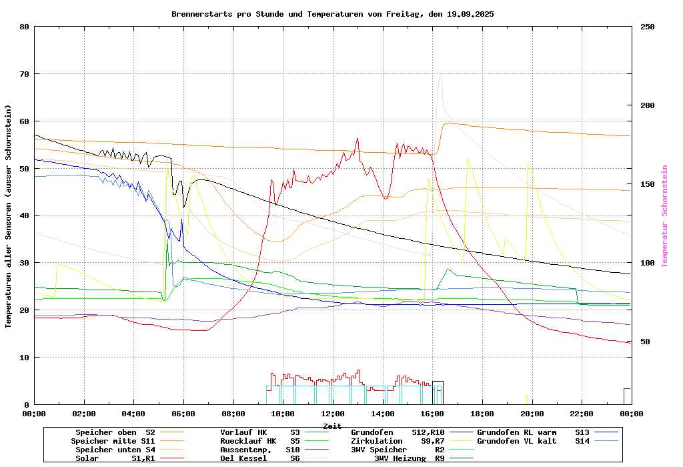Click the Zirkulation S9,R7 legend label
This screenshot has height=467, width=683.
pos(398,441)
